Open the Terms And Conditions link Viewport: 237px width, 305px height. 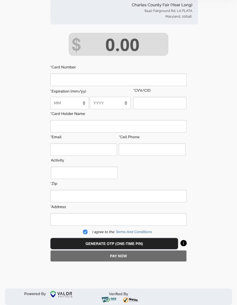click(134, 232)
